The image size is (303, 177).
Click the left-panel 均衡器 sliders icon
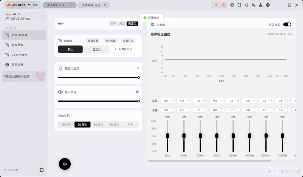[60, 41]
